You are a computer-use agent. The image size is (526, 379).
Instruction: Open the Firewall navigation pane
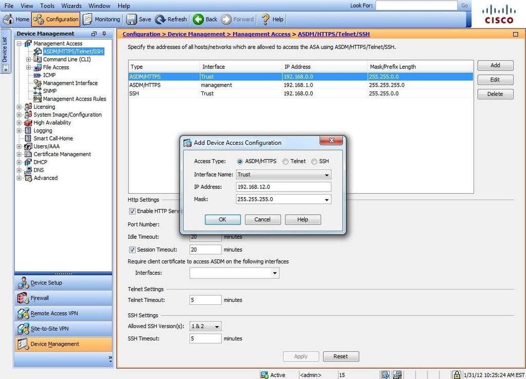[63, 298]
